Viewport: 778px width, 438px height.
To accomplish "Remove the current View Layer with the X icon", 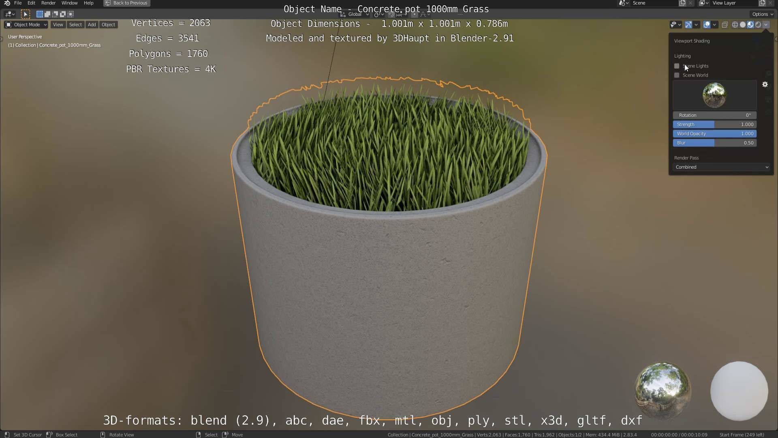I will pyautogui.click(x=770, y=3).
